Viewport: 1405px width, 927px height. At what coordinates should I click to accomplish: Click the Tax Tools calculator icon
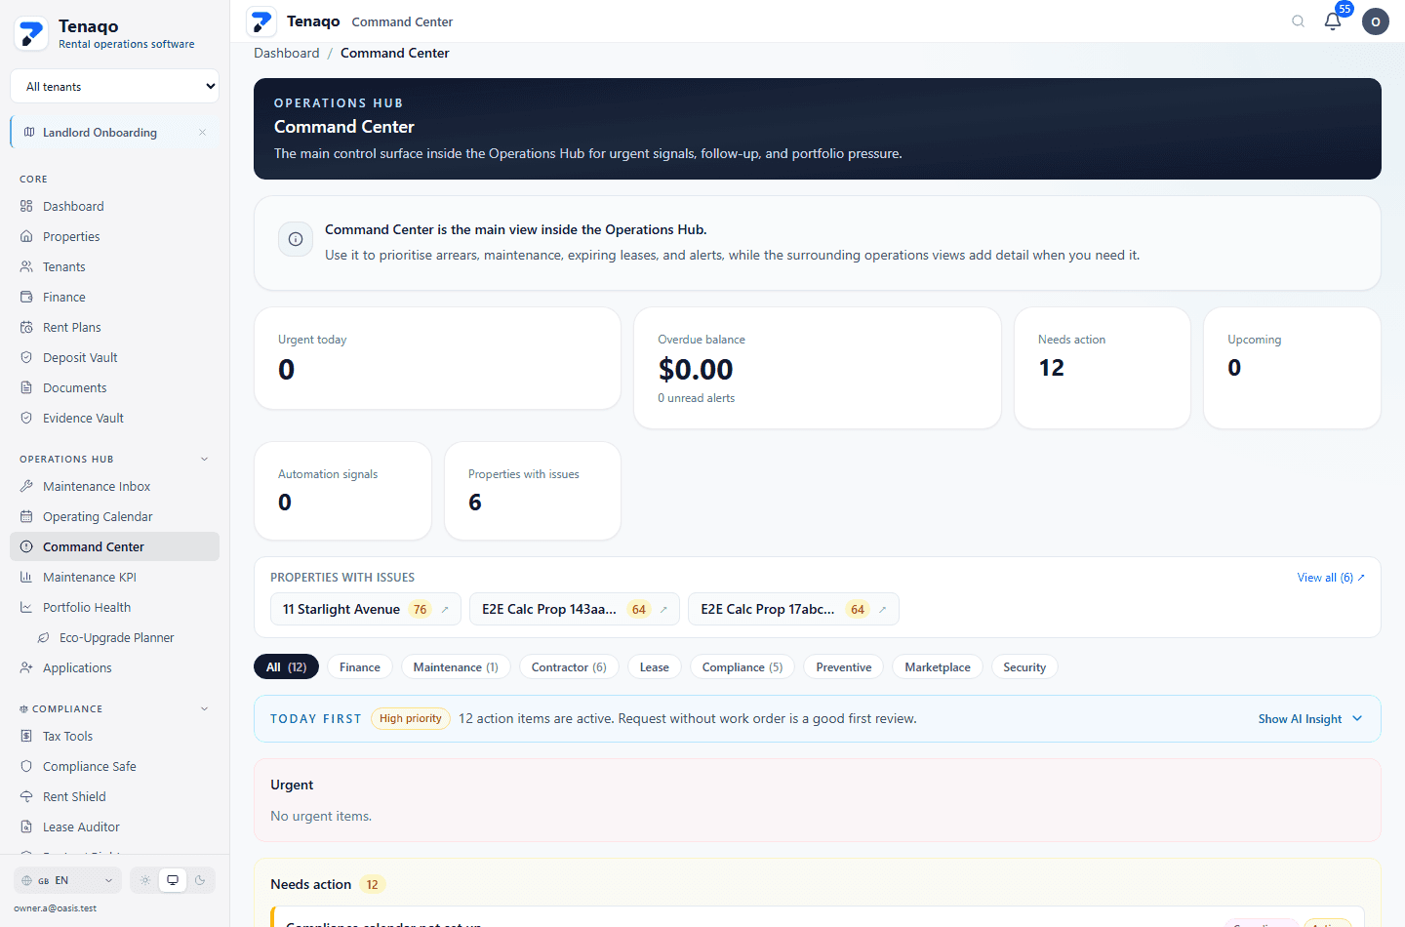coord(26,736)
